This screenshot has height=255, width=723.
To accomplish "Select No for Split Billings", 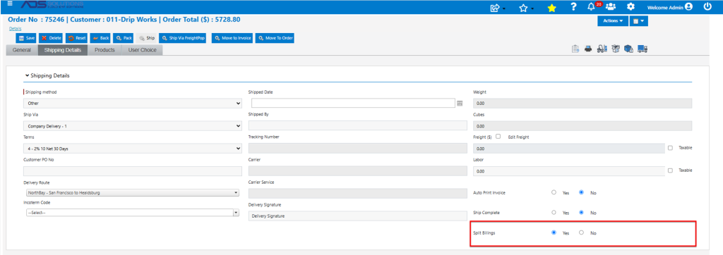I will coord(582,232).
